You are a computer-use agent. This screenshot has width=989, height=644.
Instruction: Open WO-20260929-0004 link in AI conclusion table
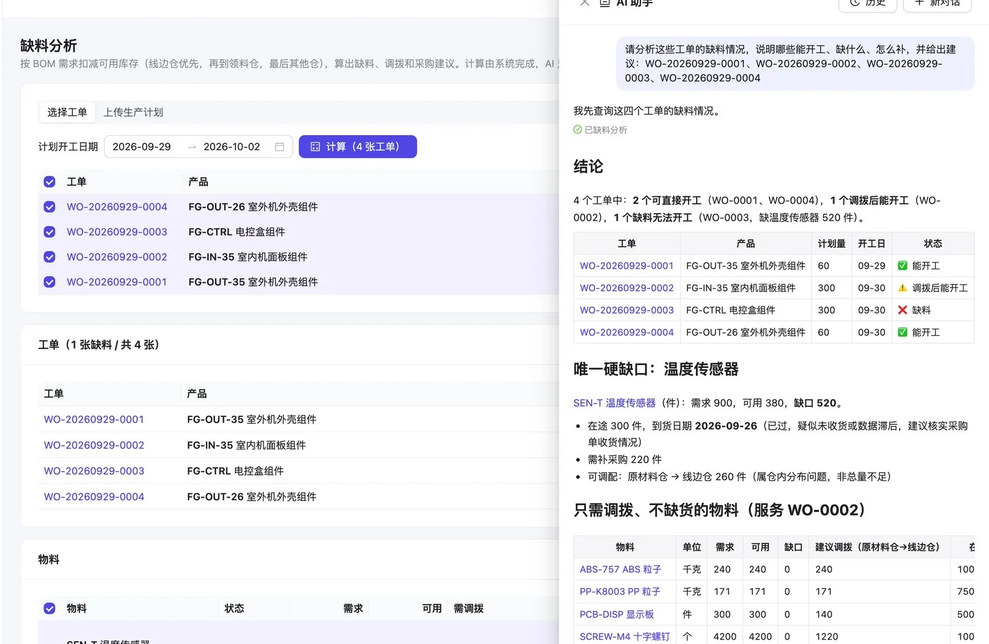(x=627, y=332)
